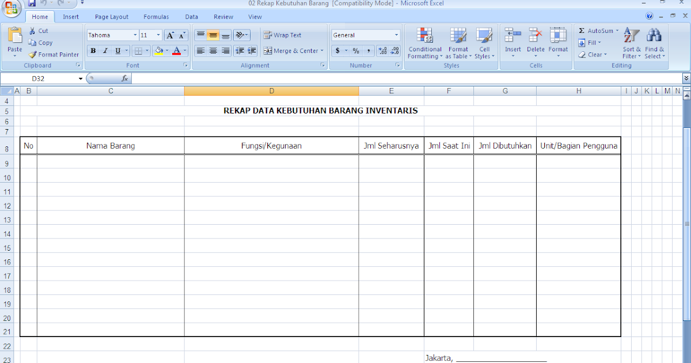
Task: Open the Formulas ribbon tab
Action: point(156,17)
